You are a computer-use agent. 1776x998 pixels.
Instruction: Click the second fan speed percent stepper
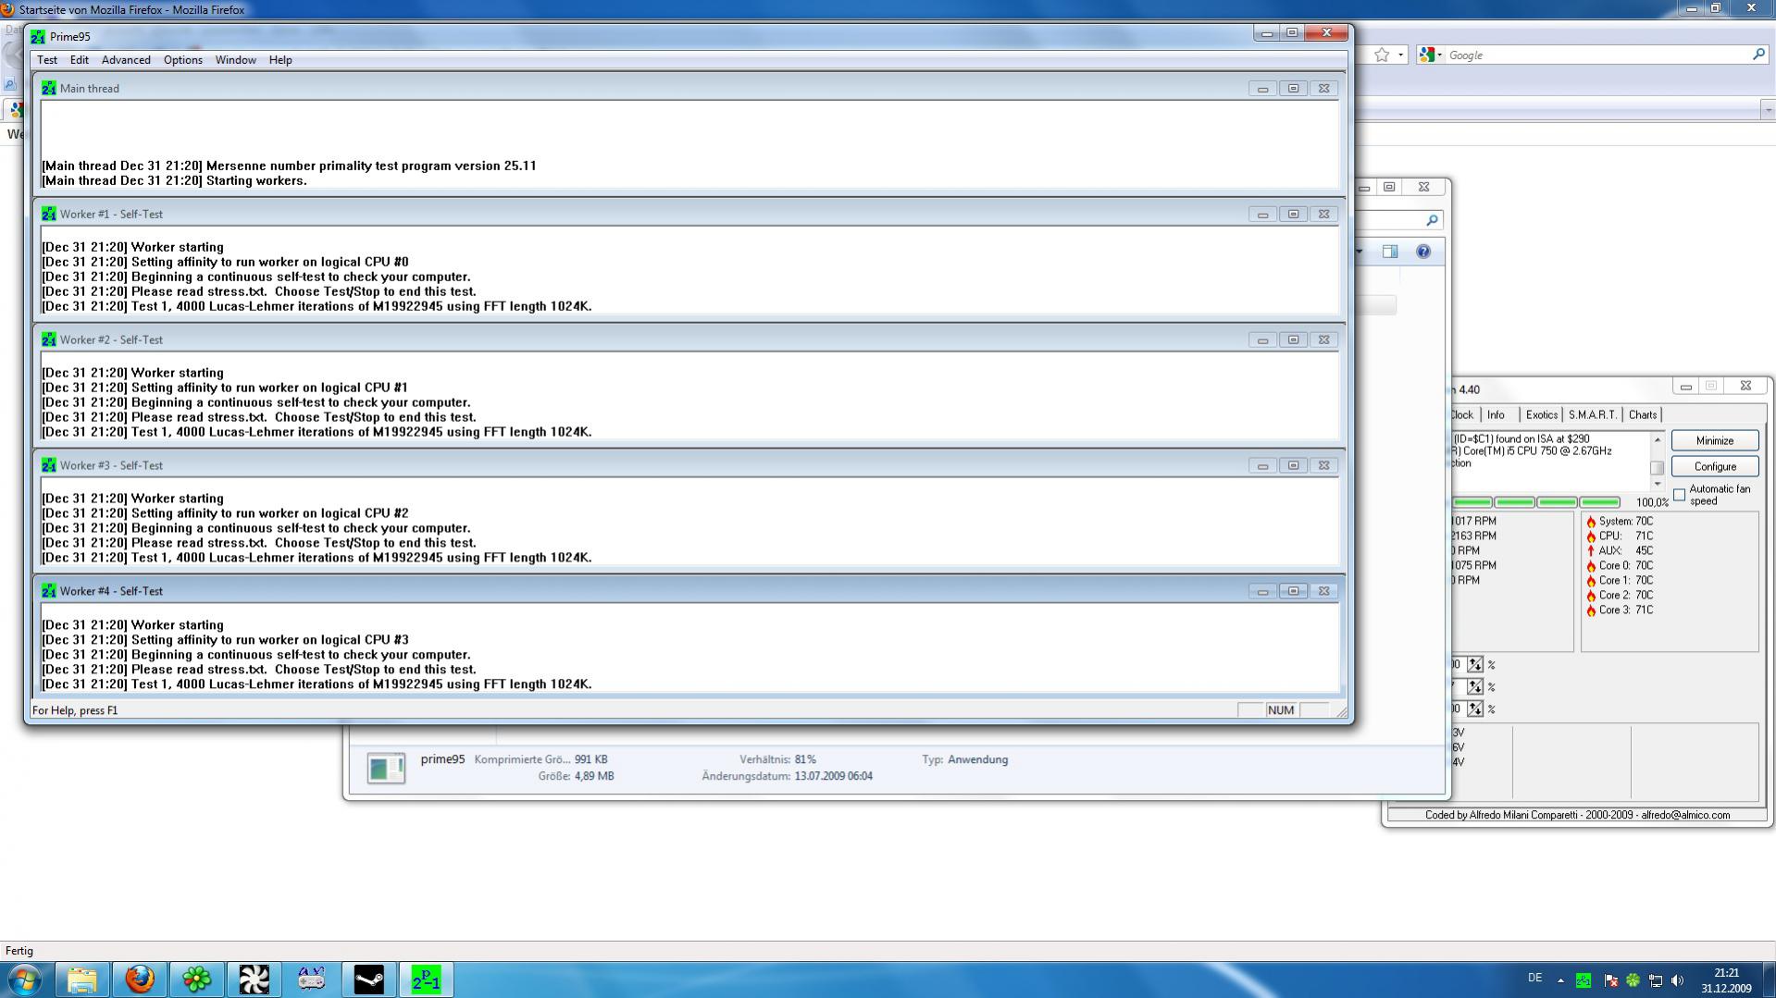point(1475,687)
